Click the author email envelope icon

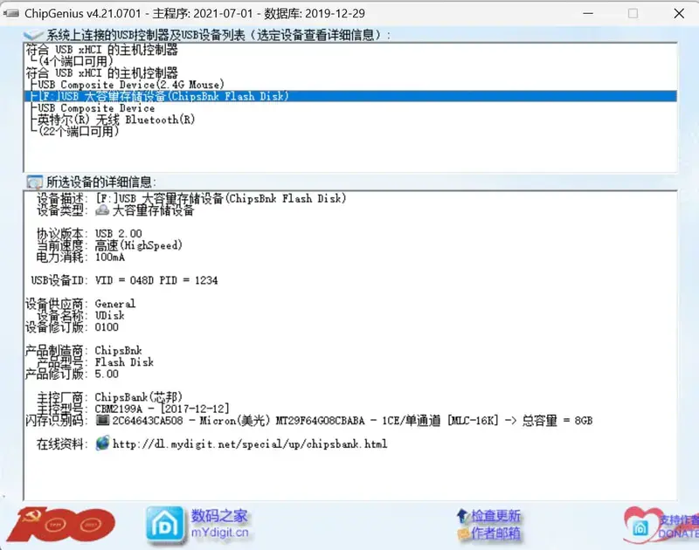[464, 533]
